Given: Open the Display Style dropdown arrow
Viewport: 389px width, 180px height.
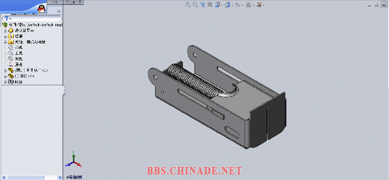Looking at the screenshot, I should click(x=232, y=5).
